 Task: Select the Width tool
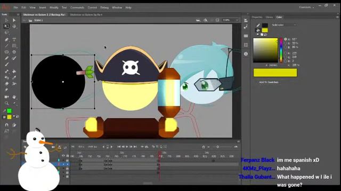point(14,84)
